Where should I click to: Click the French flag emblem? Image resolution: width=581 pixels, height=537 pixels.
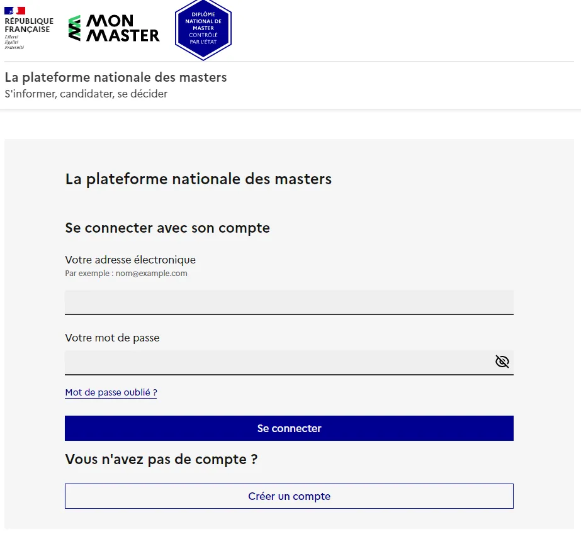[15, 11]
